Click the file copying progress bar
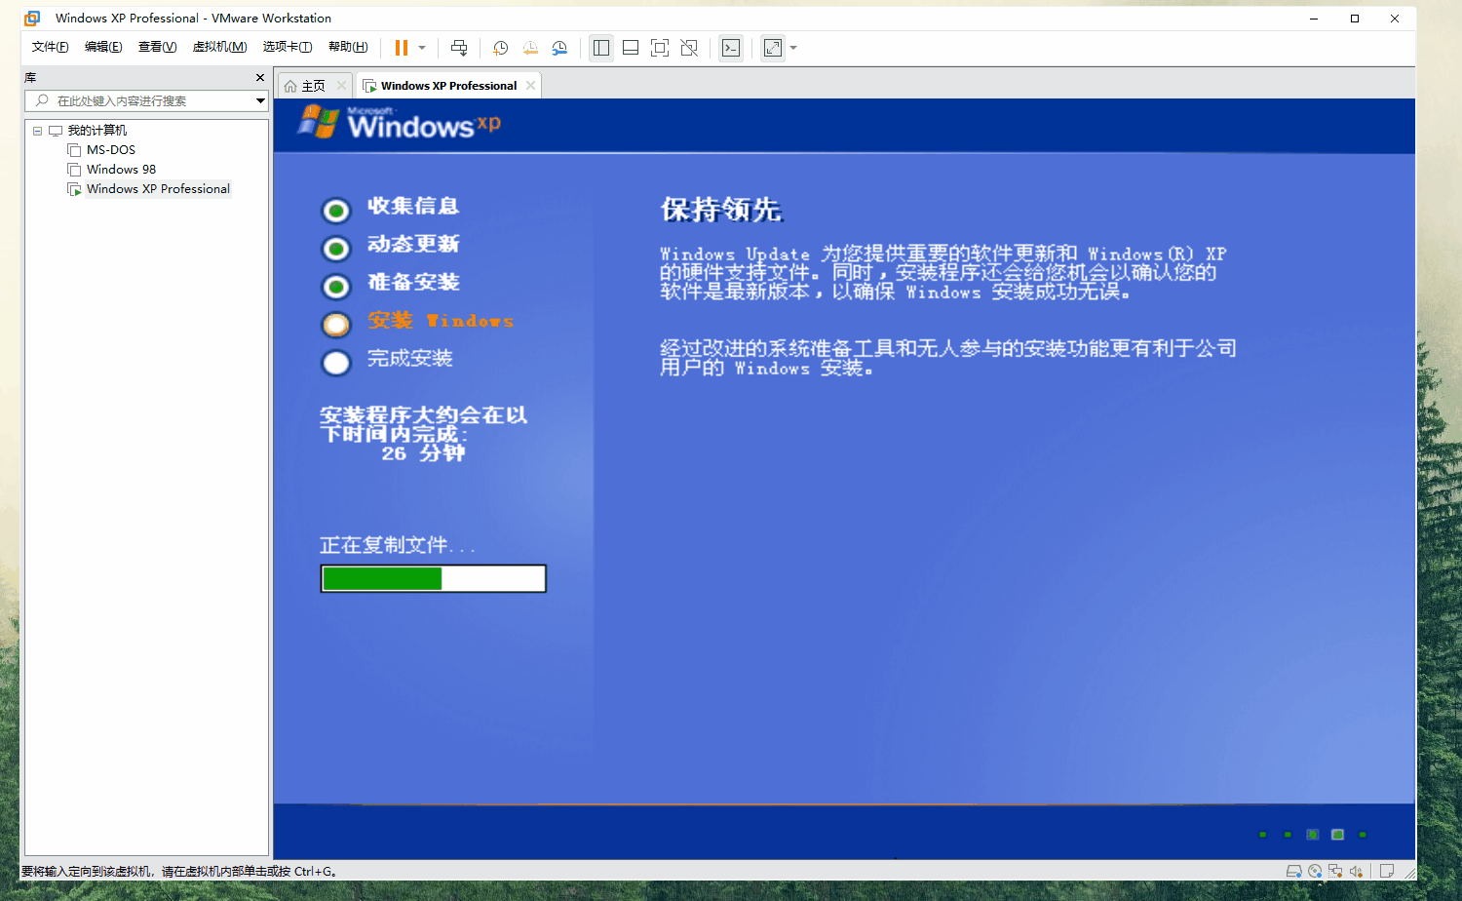 433,578
